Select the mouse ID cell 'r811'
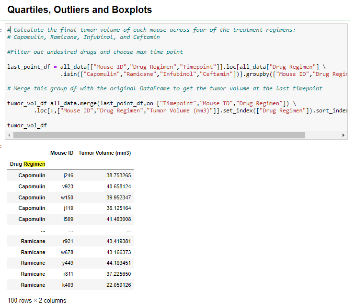 click(x=68, y=274)
